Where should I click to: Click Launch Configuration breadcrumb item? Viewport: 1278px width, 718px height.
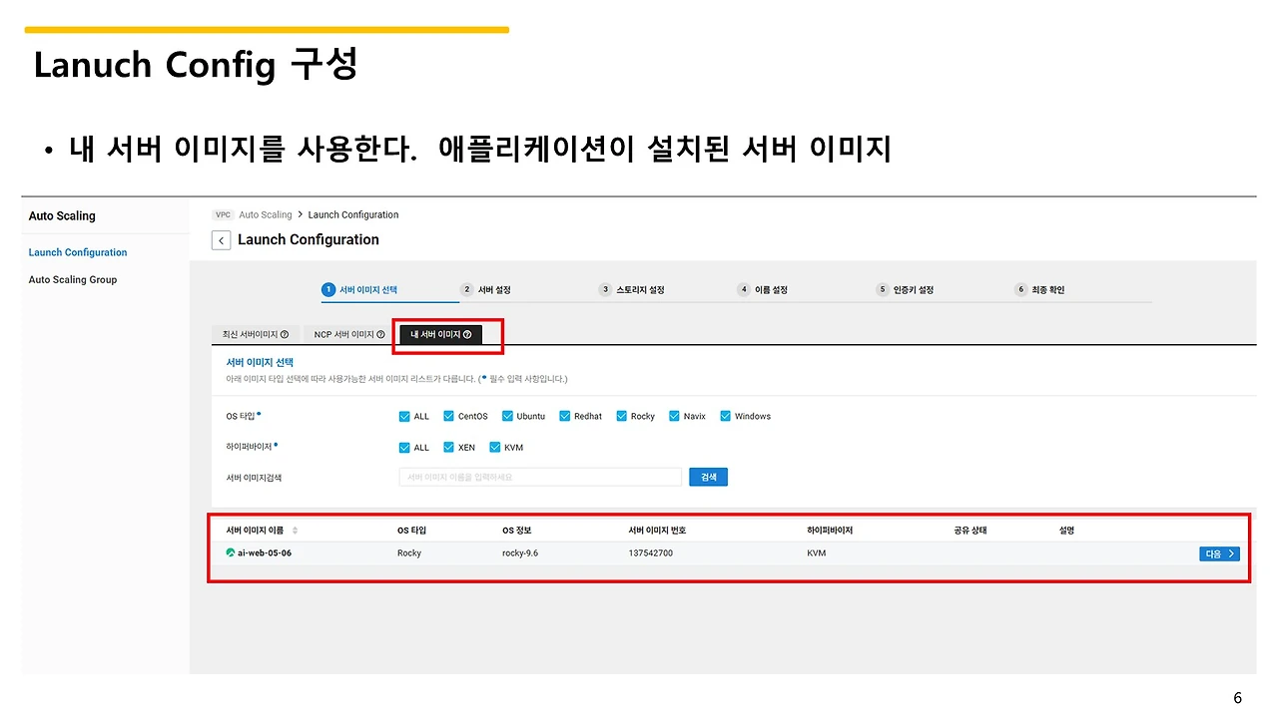[353, 214]
